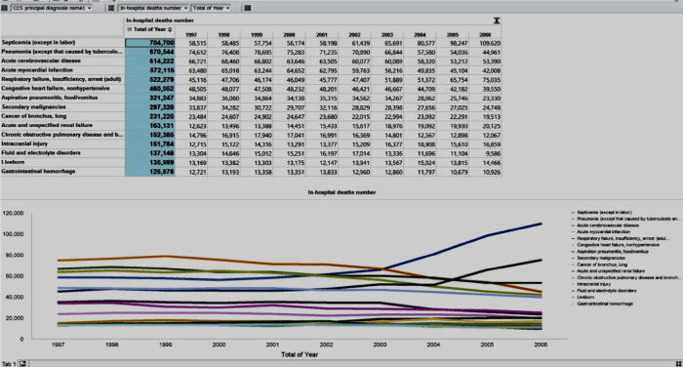
Task: Click the Secondary malignancies legend color marker
Action: tap(574, 258)
